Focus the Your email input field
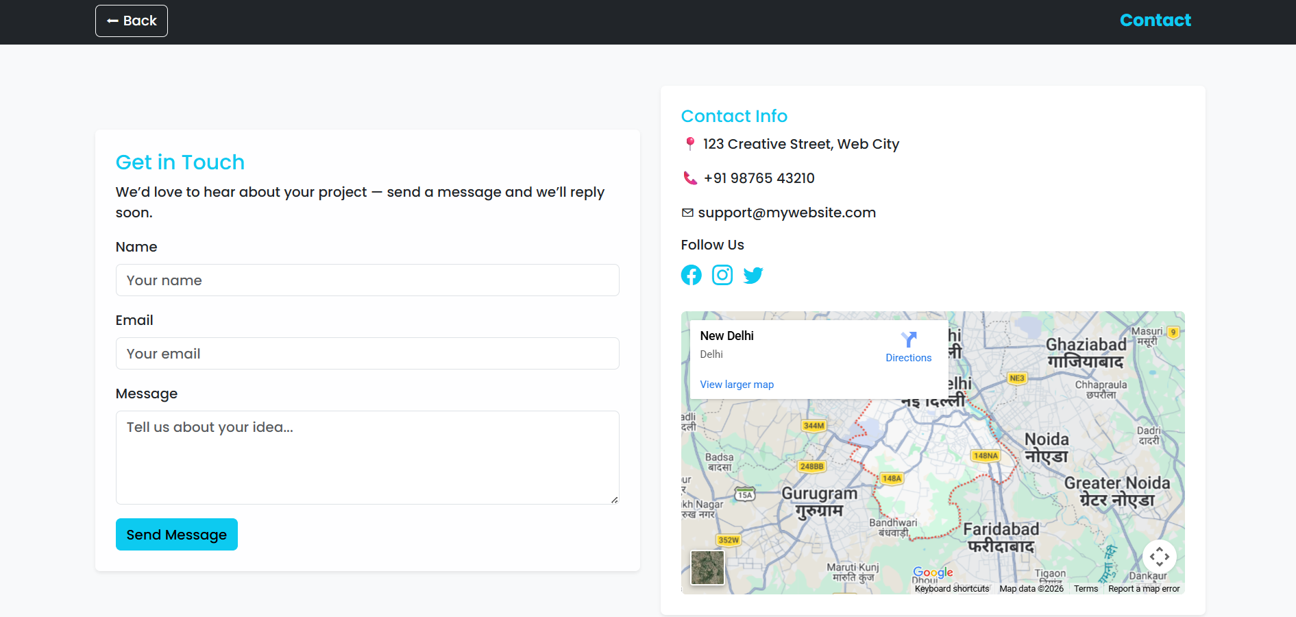 (367, 354)
